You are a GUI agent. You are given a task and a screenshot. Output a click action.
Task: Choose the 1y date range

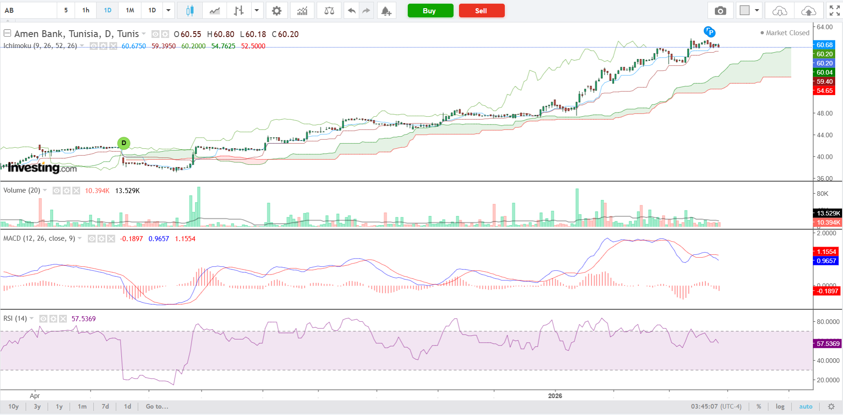click(59, 406)
